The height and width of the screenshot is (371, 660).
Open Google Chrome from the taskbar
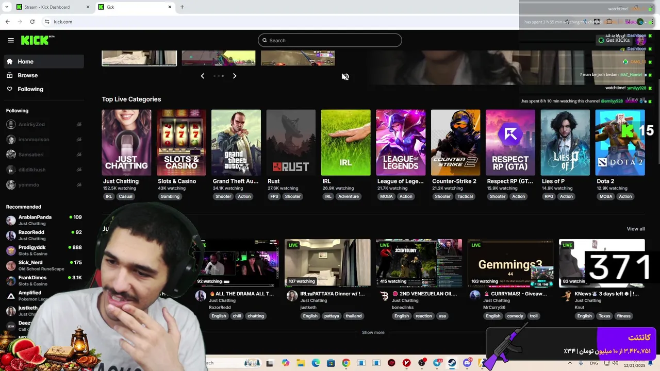click(346, 363)
